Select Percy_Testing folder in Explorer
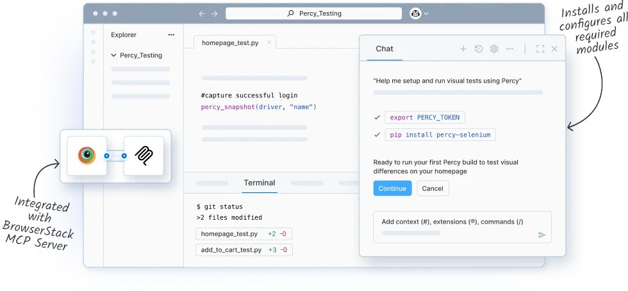Viewport: 628px width, 291px height. [141, 55]
